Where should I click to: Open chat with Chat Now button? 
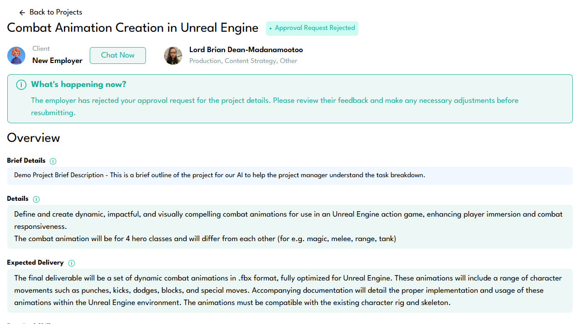point(118,55)
